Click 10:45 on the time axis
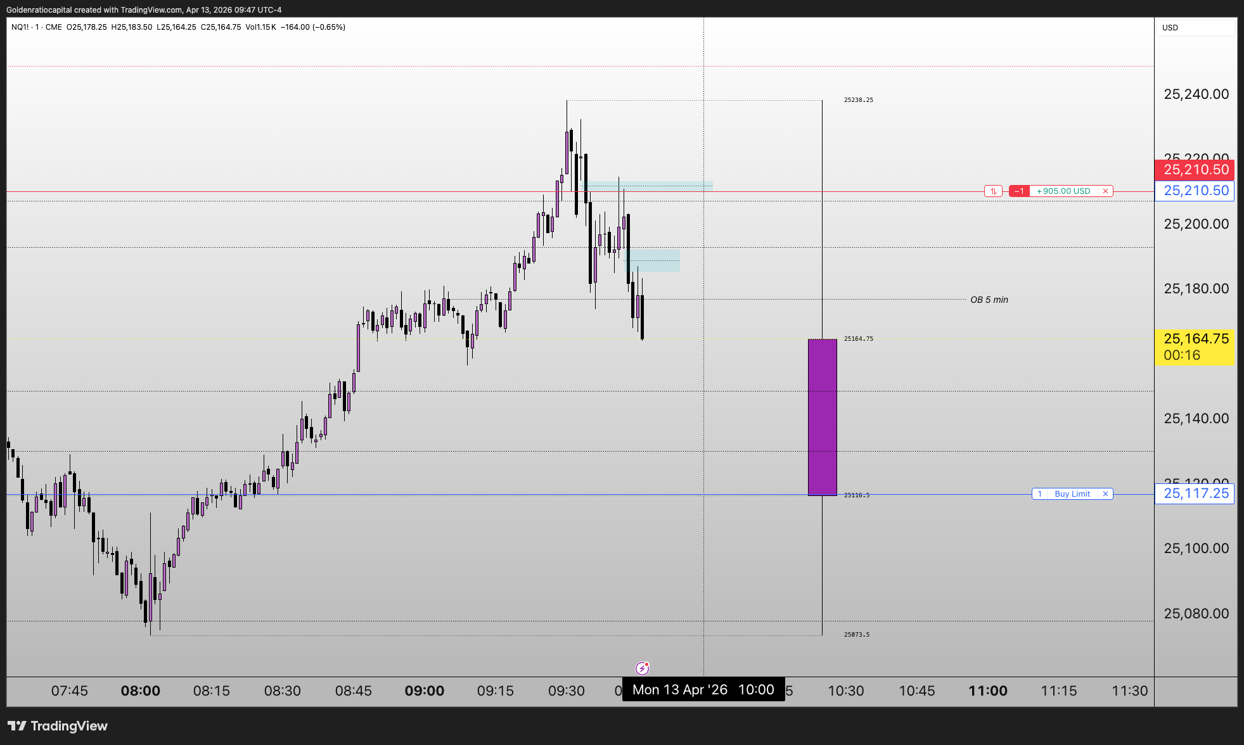1244x745 pixels. coord(916,691)
